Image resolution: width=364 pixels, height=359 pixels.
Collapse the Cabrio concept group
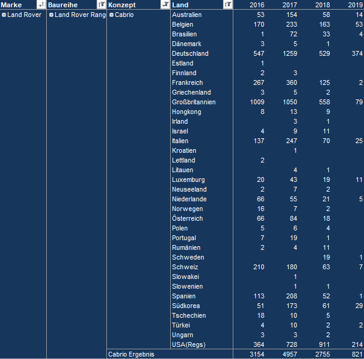click(x=111, y=15)
